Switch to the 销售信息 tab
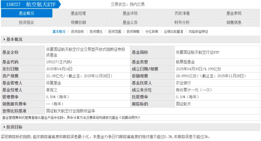The height and width of the screenshot is (141, 261). [234, 22]
